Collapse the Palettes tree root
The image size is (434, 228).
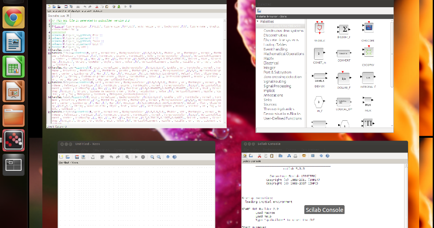[x=258, y=21]
